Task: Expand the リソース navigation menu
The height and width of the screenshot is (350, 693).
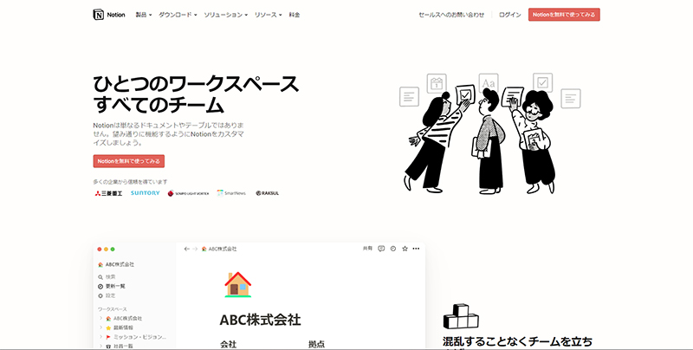Action: click(x=268, y=15)
